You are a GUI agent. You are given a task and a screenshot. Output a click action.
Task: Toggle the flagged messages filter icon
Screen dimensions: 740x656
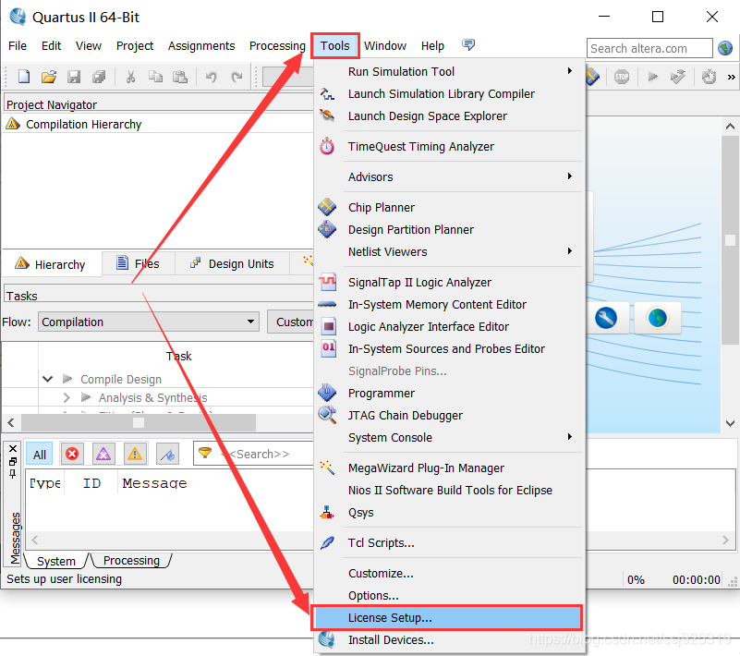click(167, 454)
